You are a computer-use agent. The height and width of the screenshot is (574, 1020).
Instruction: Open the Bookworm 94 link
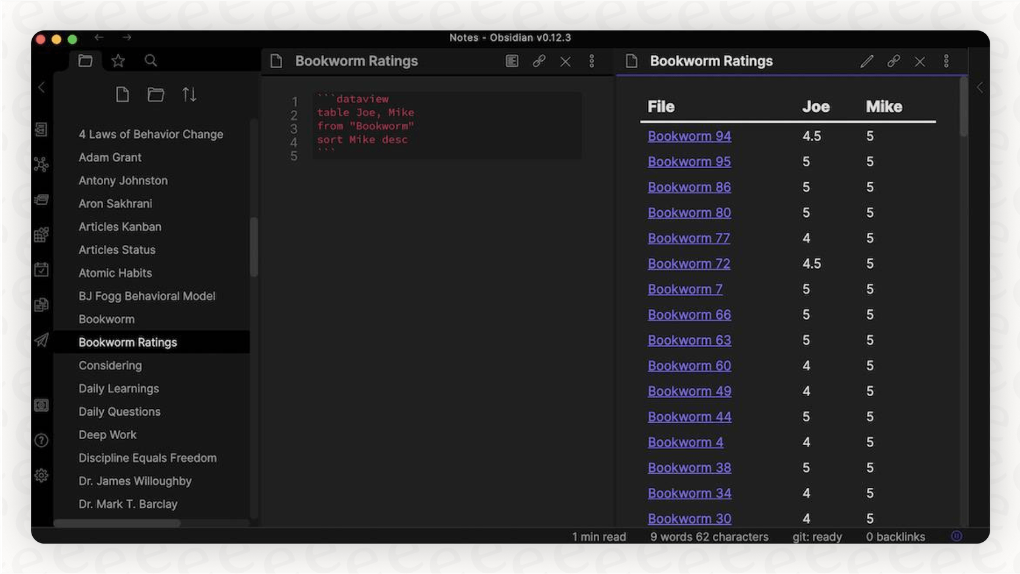click(x=688, y=136)
